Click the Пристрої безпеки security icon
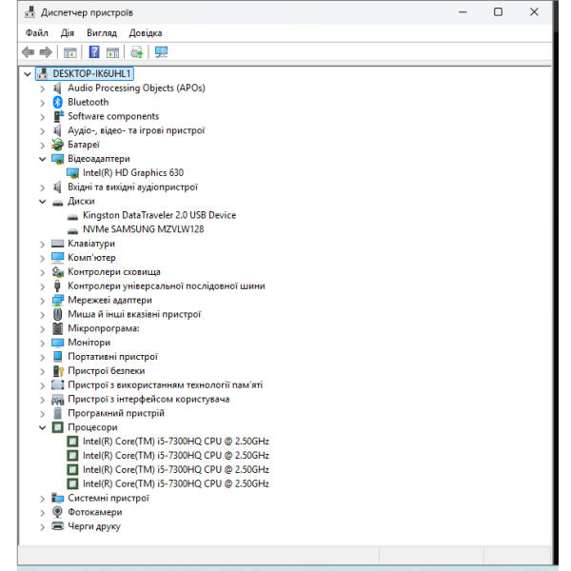The image size is (571, 571). (x=58, y=371)
